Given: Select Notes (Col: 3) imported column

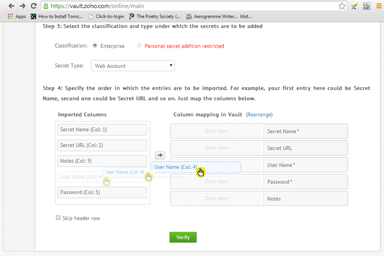Looking at the screenshot, I should (x=102, y=161).
